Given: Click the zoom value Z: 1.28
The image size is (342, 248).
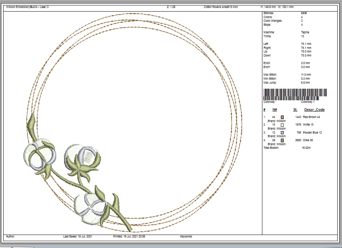Looking at the screenshot, I should coord(171,7).
